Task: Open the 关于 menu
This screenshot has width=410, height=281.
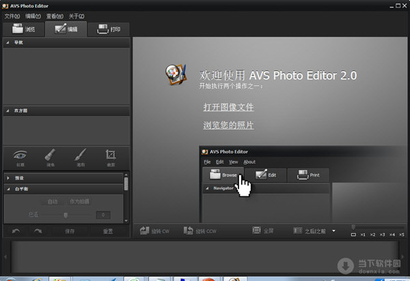Action: coord(77,16)
